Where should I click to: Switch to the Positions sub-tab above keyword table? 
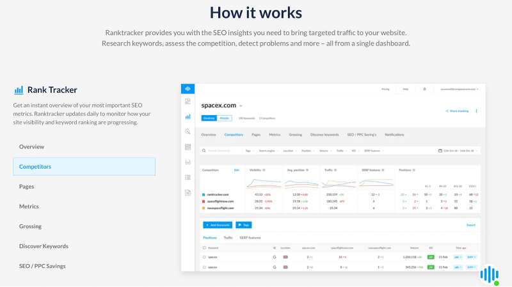coord(210,238)
